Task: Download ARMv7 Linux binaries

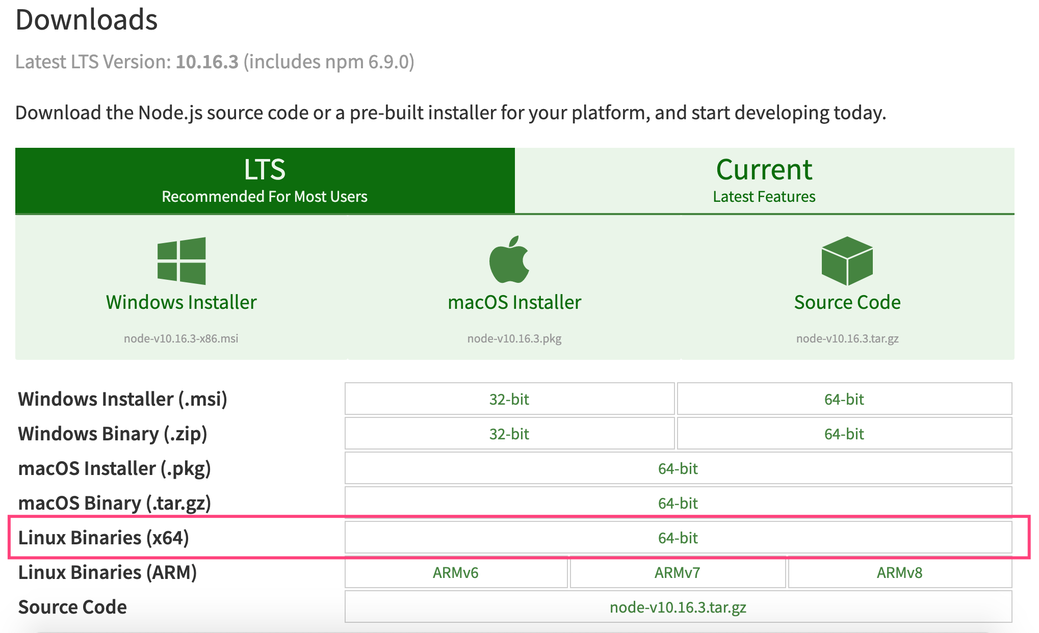Action: (x=677, y=572)
